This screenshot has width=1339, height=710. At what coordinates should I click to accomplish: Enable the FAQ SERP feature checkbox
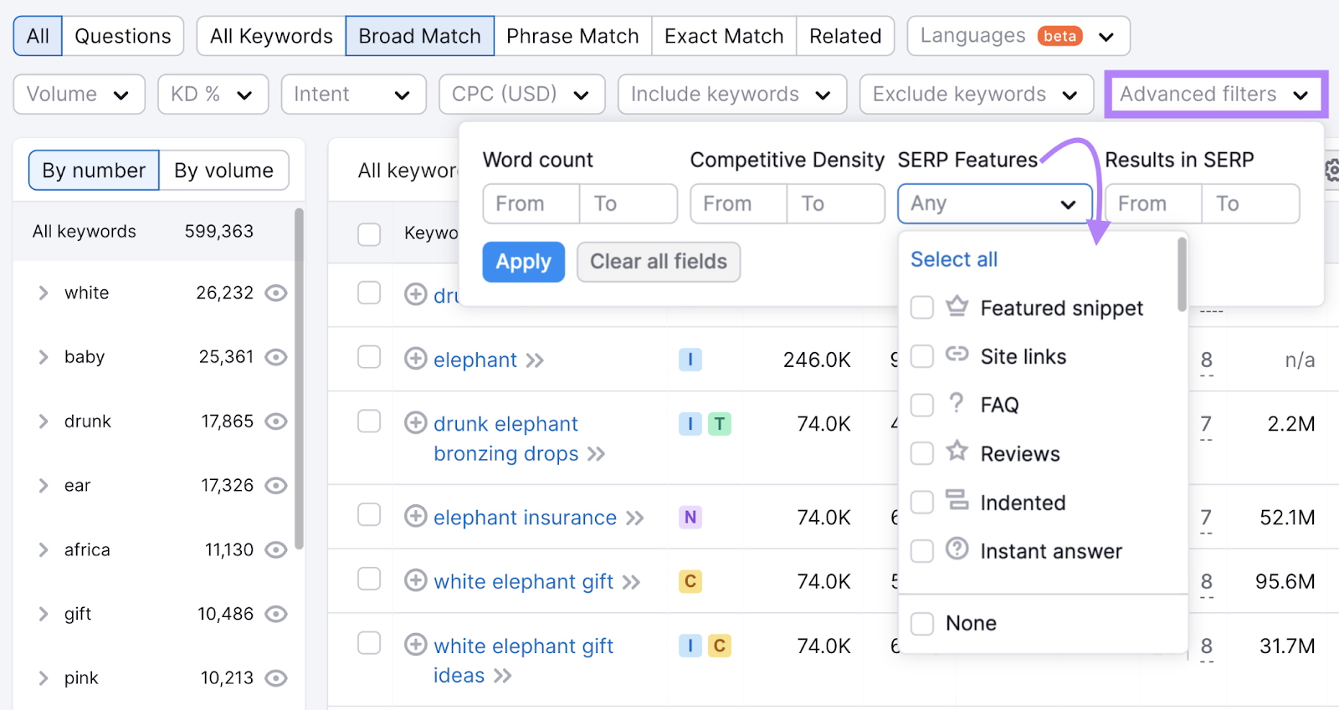[x=921, y=406]
